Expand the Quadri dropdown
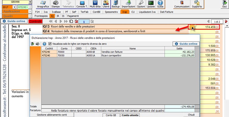 point(30,16)
